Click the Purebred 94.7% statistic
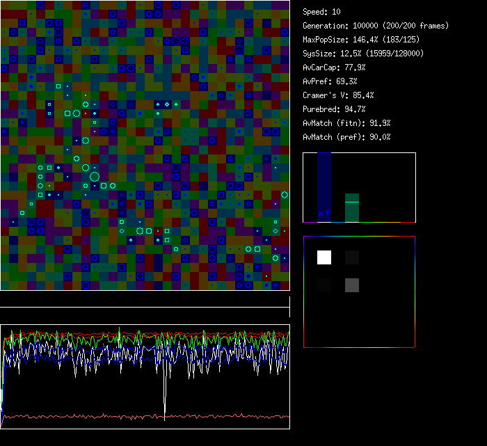 pyautogui.click(x=334, y=109)
